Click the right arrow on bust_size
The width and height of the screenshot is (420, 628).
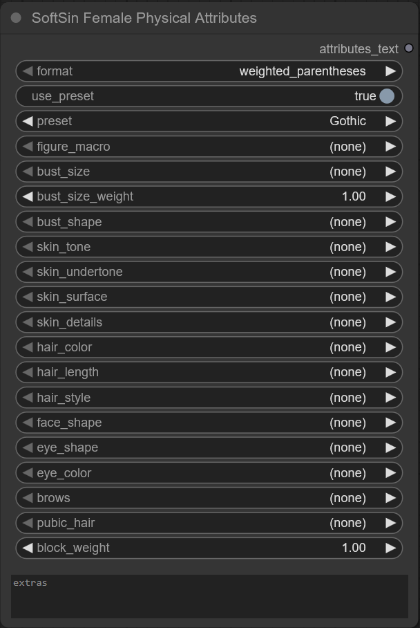tap(391, 172)
